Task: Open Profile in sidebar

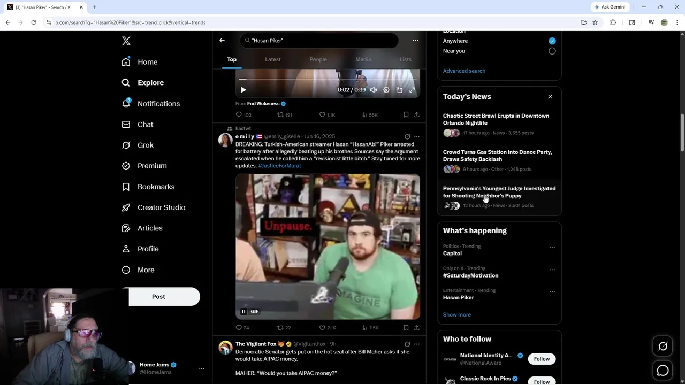Action: click(140, 249)
